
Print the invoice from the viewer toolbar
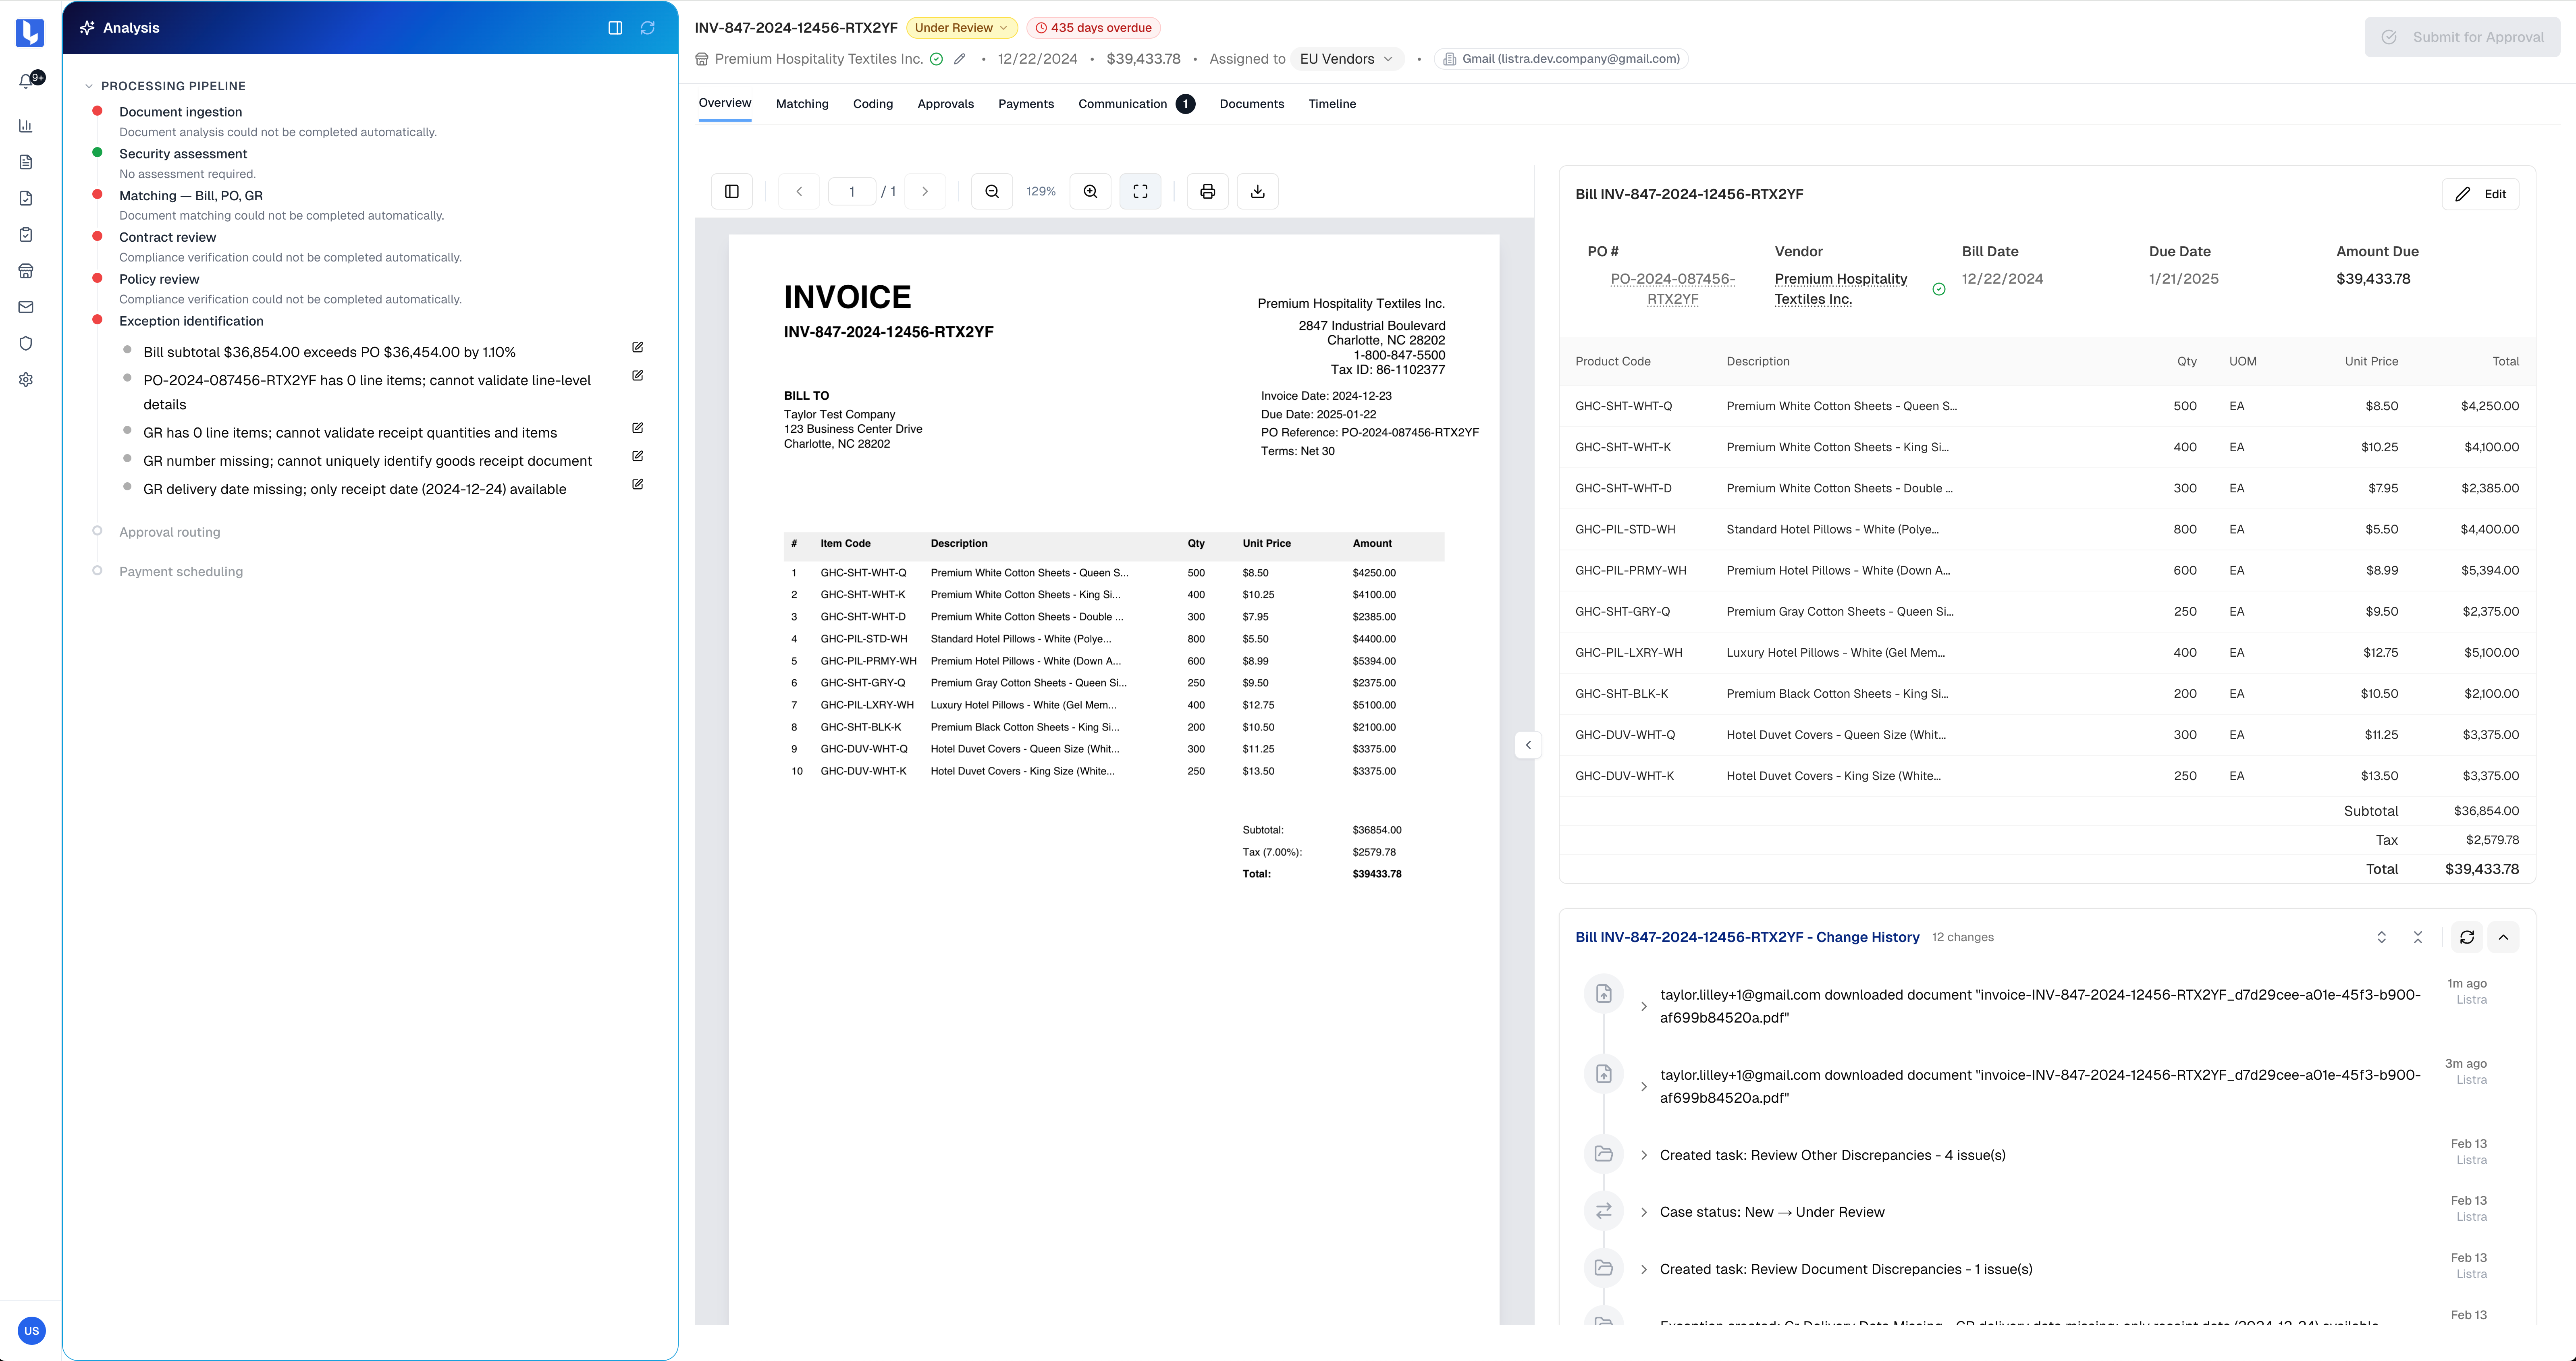pos(1207,191)
